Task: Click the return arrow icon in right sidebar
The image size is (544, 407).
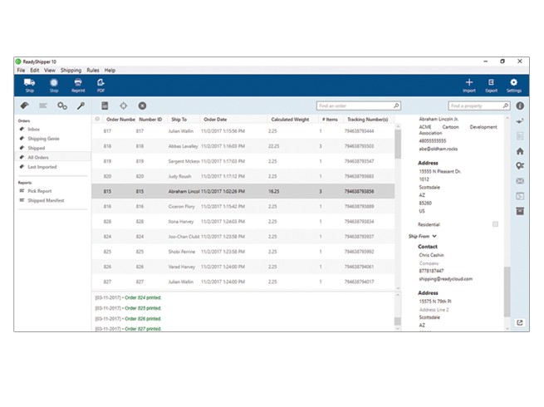Action: coord(520,121)
